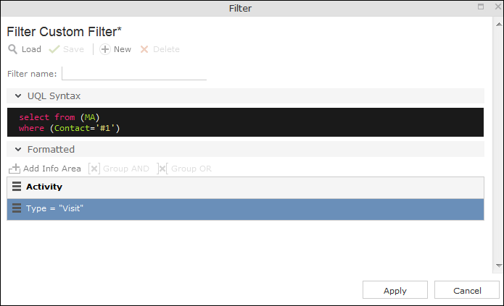Click the New plus circle icon
Image resolution: width=504 pixels, height=306 pixels.
(x=104, y=49)
